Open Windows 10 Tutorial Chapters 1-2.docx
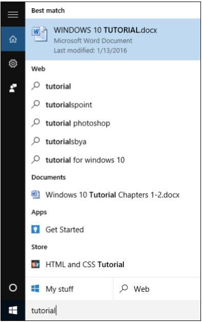 pyautogui.click(x=113, y=195)
